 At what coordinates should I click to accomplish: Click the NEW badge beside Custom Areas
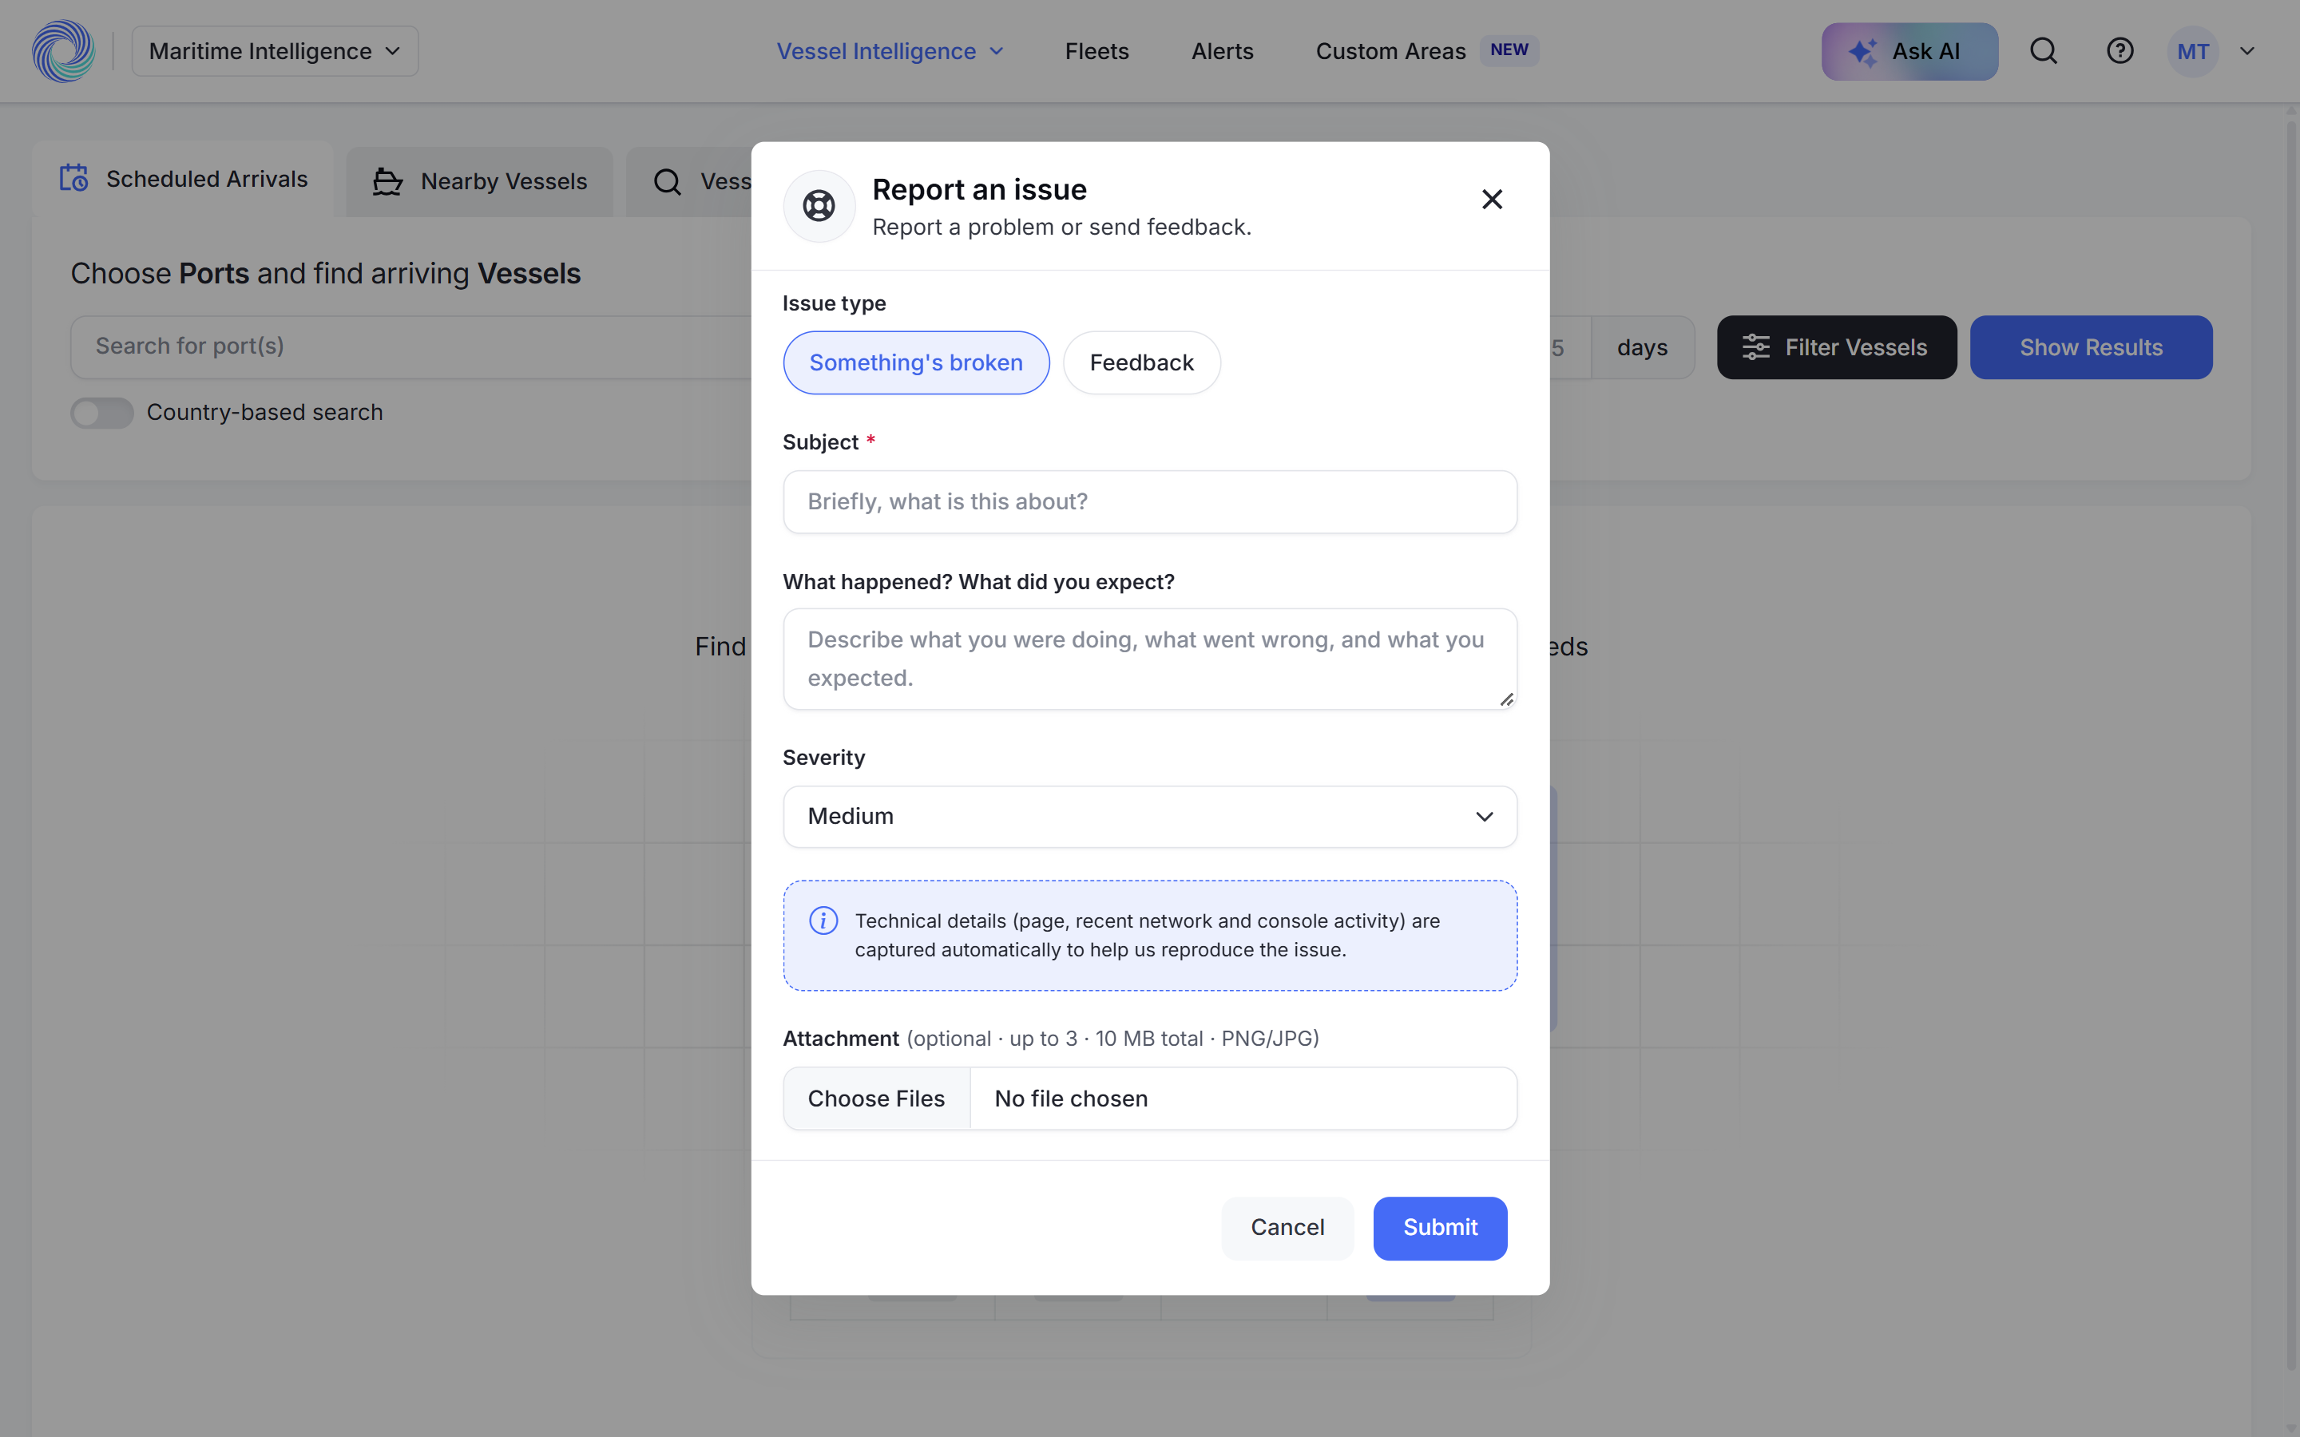[1509, 50]
